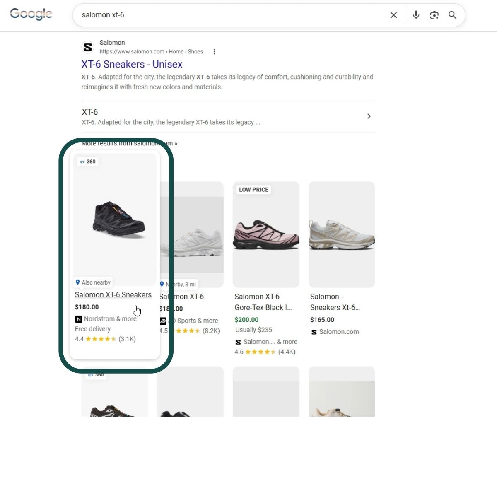Click the Salomon.com seller link

335,332
